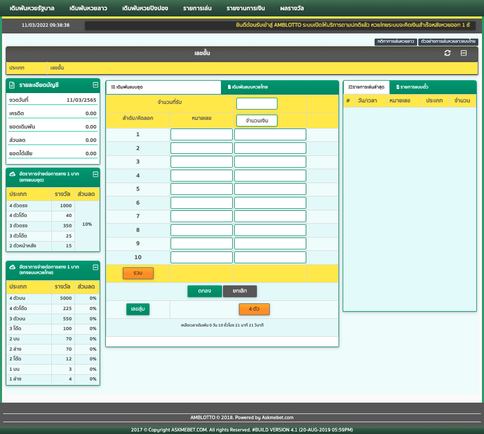Click the orange รวม button
Screen dimensions: 484x434
pos(138,273)
